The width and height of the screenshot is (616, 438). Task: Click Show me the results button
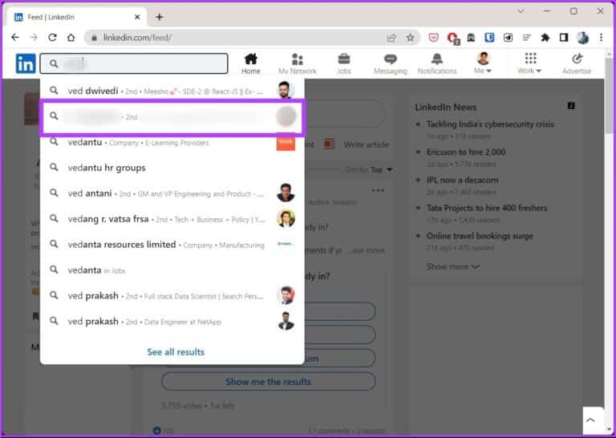pos(269,381)
